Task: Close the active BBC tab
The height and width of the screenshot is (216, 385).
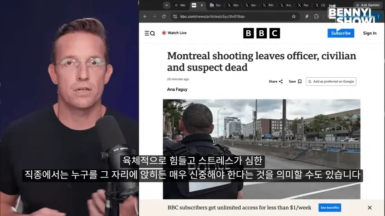Action: pyautogui.click(x=202, y=5)
